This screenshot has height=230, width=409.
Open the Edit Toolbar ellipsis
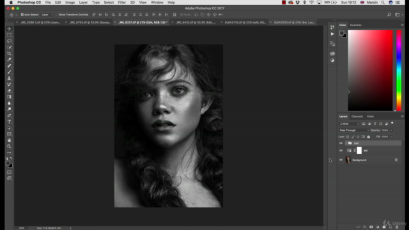[9, 153]
